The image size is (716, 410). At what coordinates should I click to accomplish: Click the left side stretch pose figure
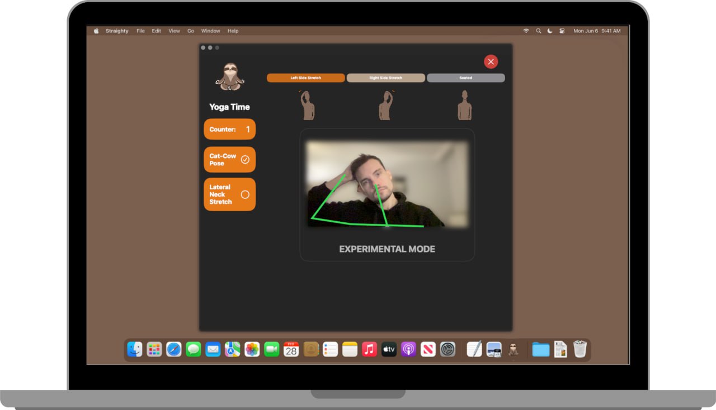(307, 105)
